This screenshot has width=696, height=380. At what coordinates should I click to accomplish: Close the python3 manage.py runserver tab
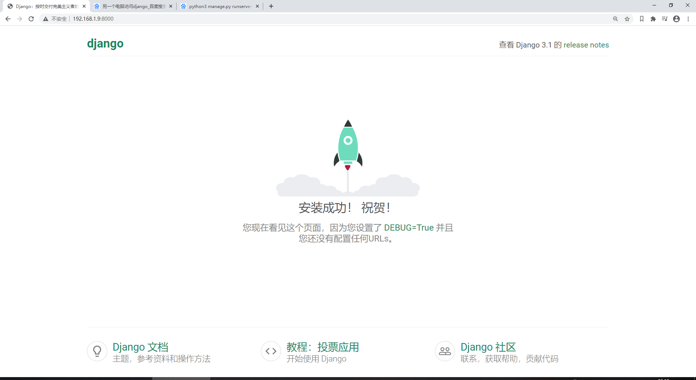click(x=257, y=6)
